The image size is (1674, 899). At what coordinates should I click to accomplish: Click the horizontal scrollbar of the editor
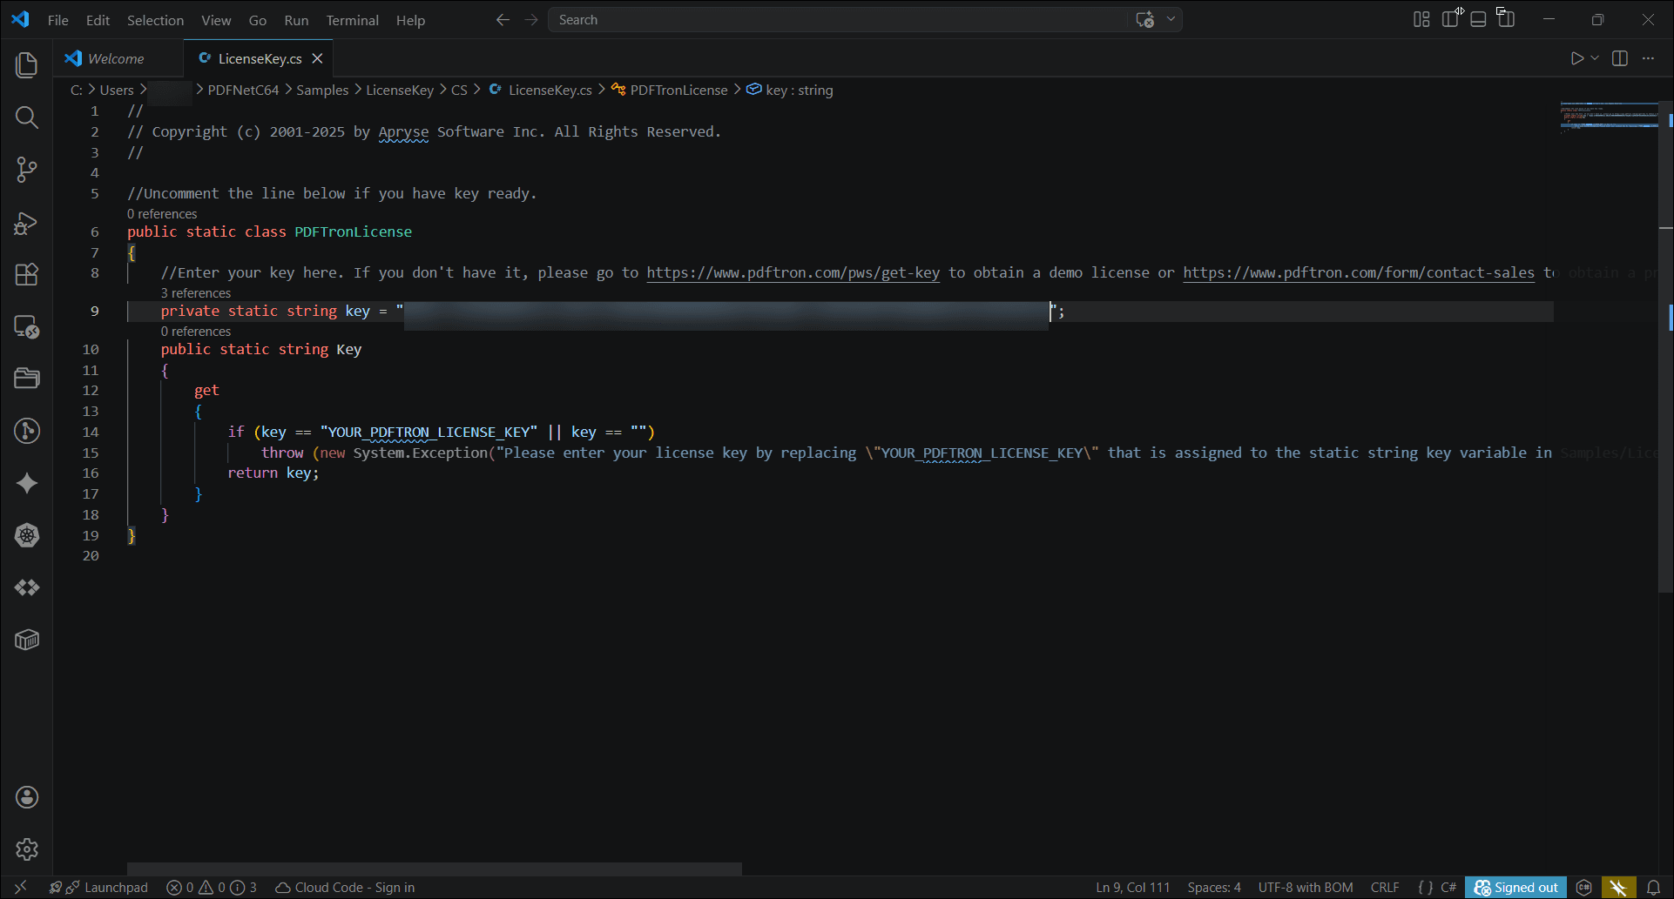pos(435,869)
